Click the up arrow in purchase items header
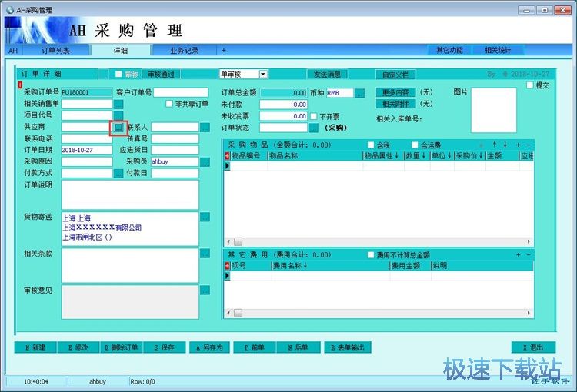 495,145
